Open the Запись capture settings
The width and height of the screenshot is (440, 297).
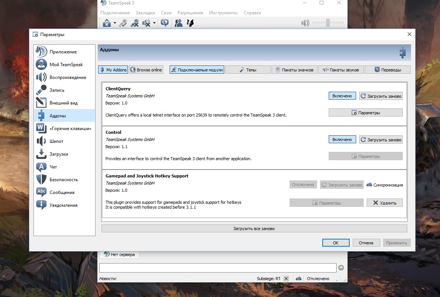tap(64, 90)
